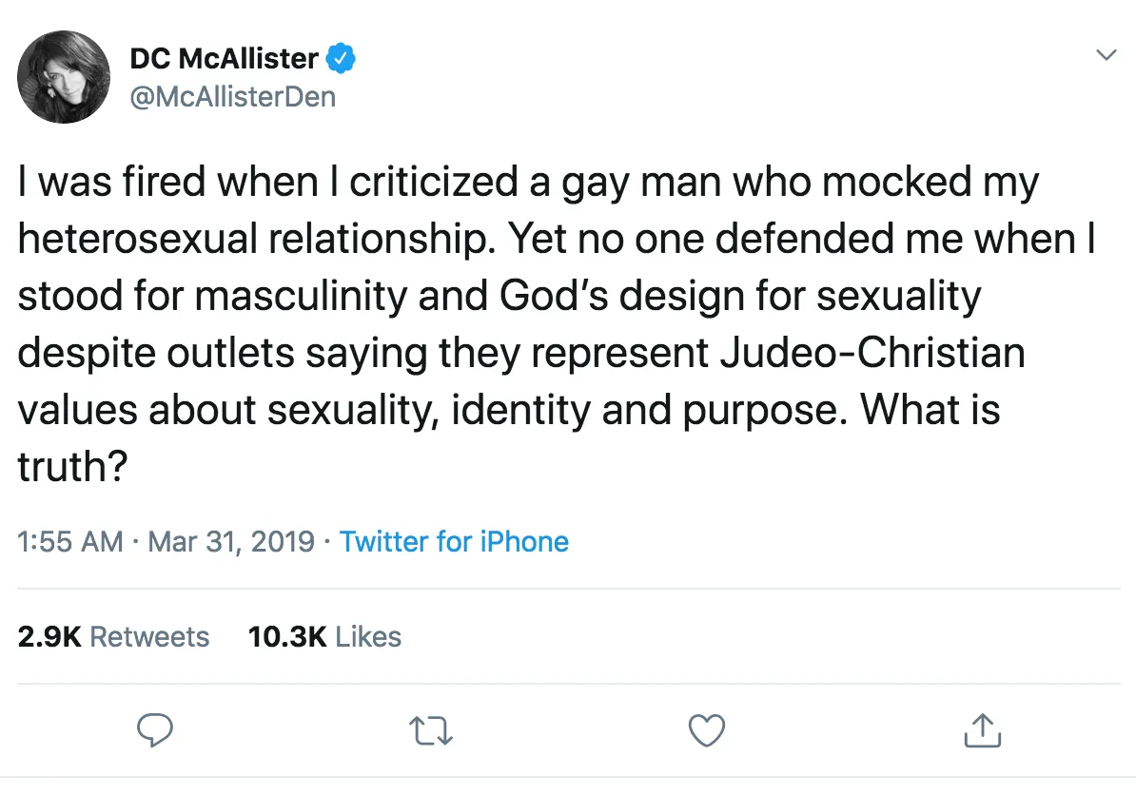1136x795 pixels.
Task: View the 2.9K Retweets list
Action: [113, 636]
